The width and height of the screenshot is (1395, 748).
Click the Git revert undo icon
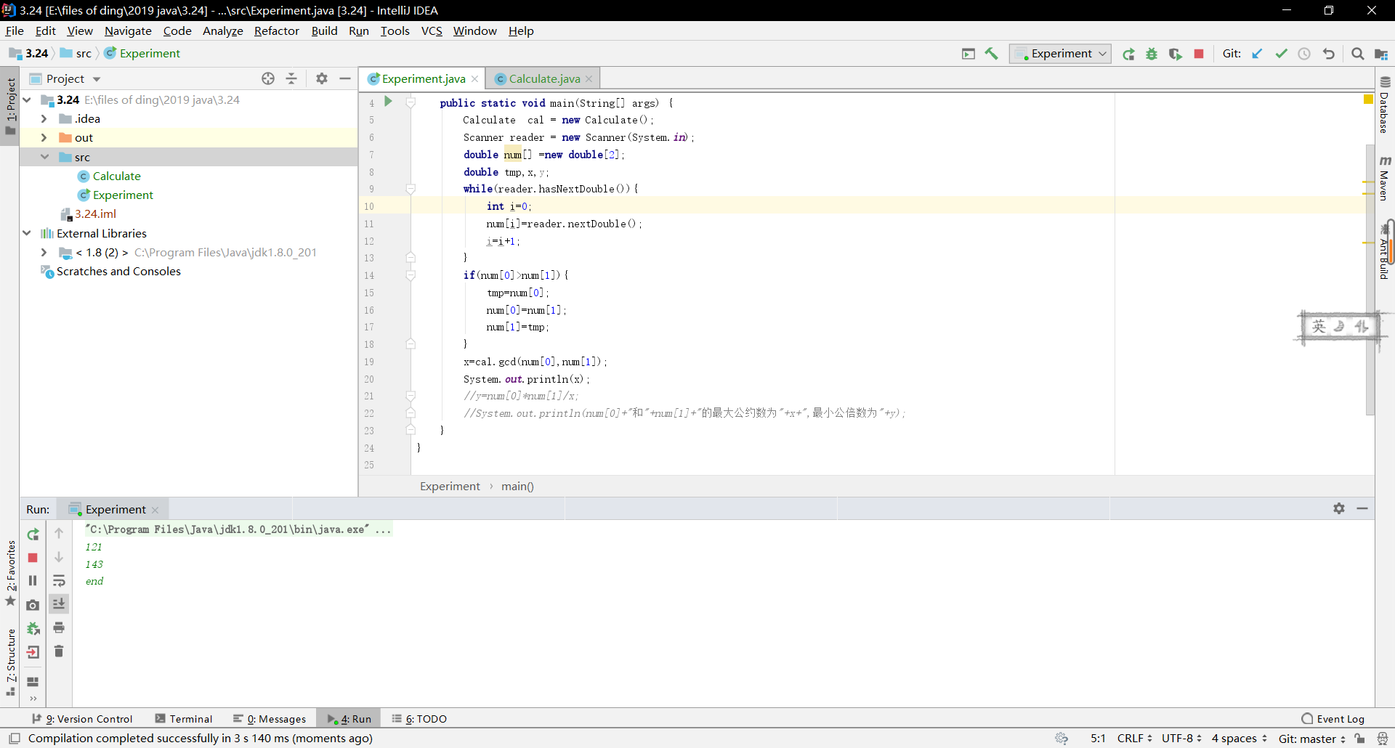point(1328,54)
